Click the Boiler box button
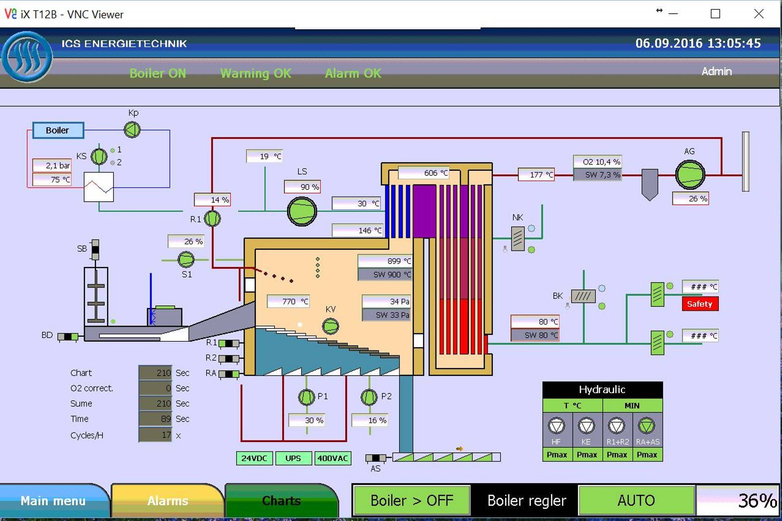This screenshot has width=782, height=521. 58,130
